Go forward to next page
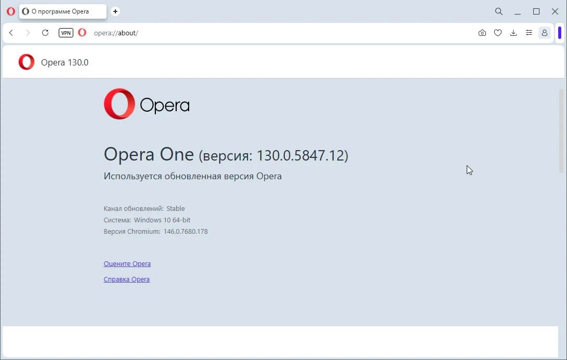Viewport: 567px width, 360px height. pyautogui.click(x=28, y=33)
